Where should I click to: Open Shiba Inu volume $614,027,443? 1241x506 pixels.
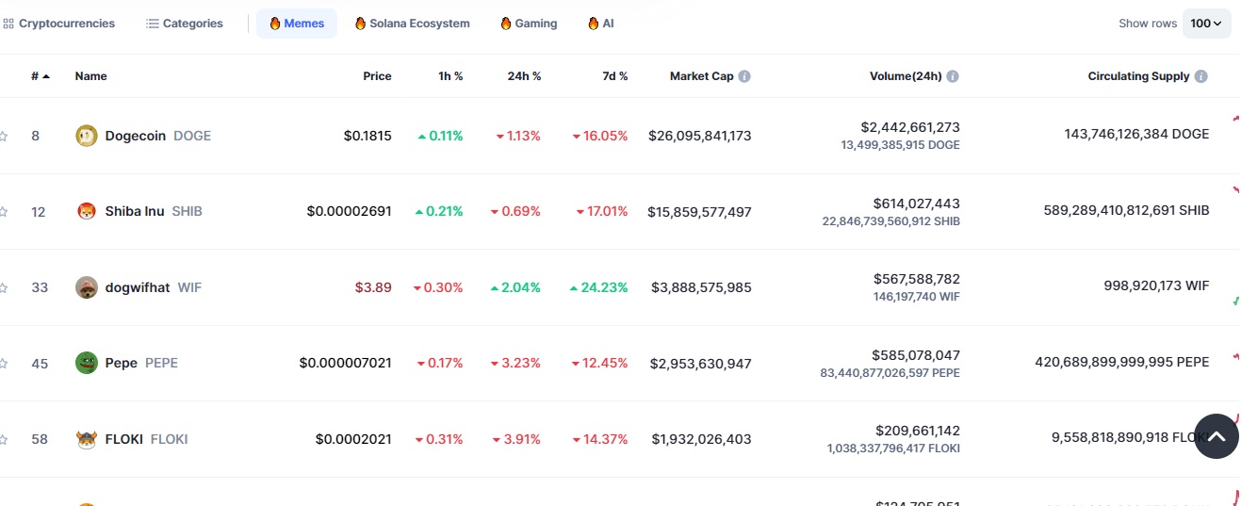(917, 204)
